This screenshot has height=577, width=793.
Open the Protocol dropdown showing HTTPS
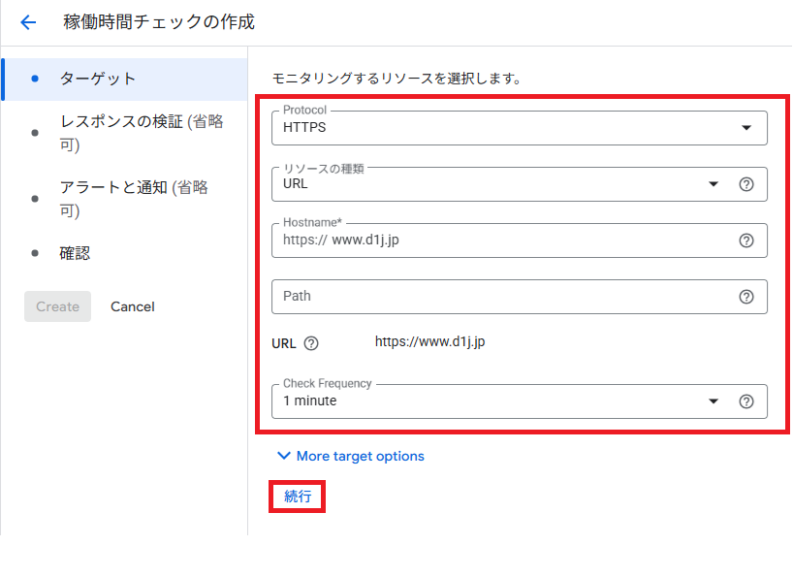point(519,128)
